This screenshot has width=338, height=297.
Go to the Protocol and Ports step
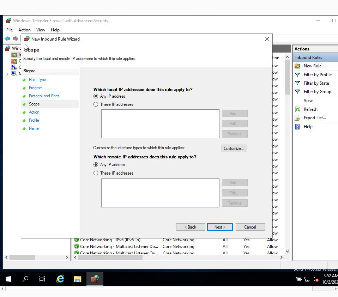[x=44, y=96]
